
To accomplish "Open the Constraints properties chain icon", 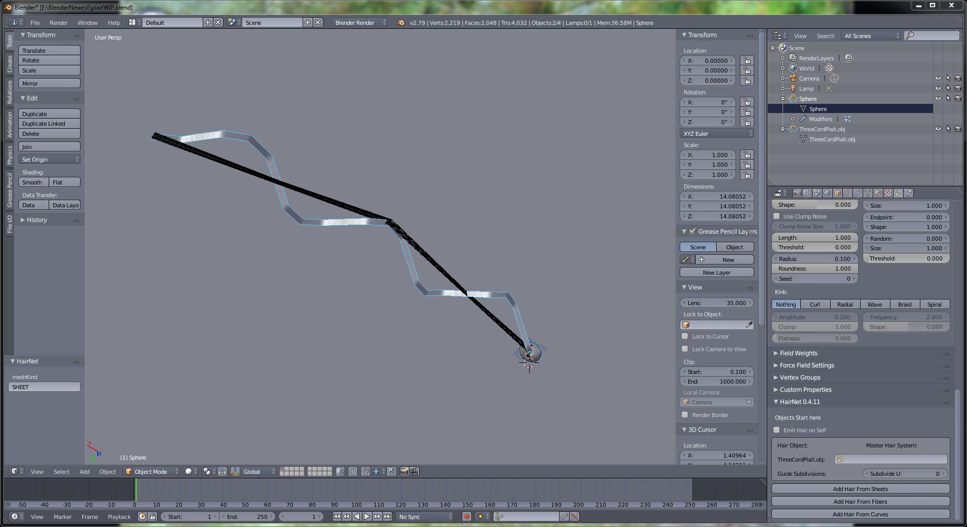I will point(847,193).
